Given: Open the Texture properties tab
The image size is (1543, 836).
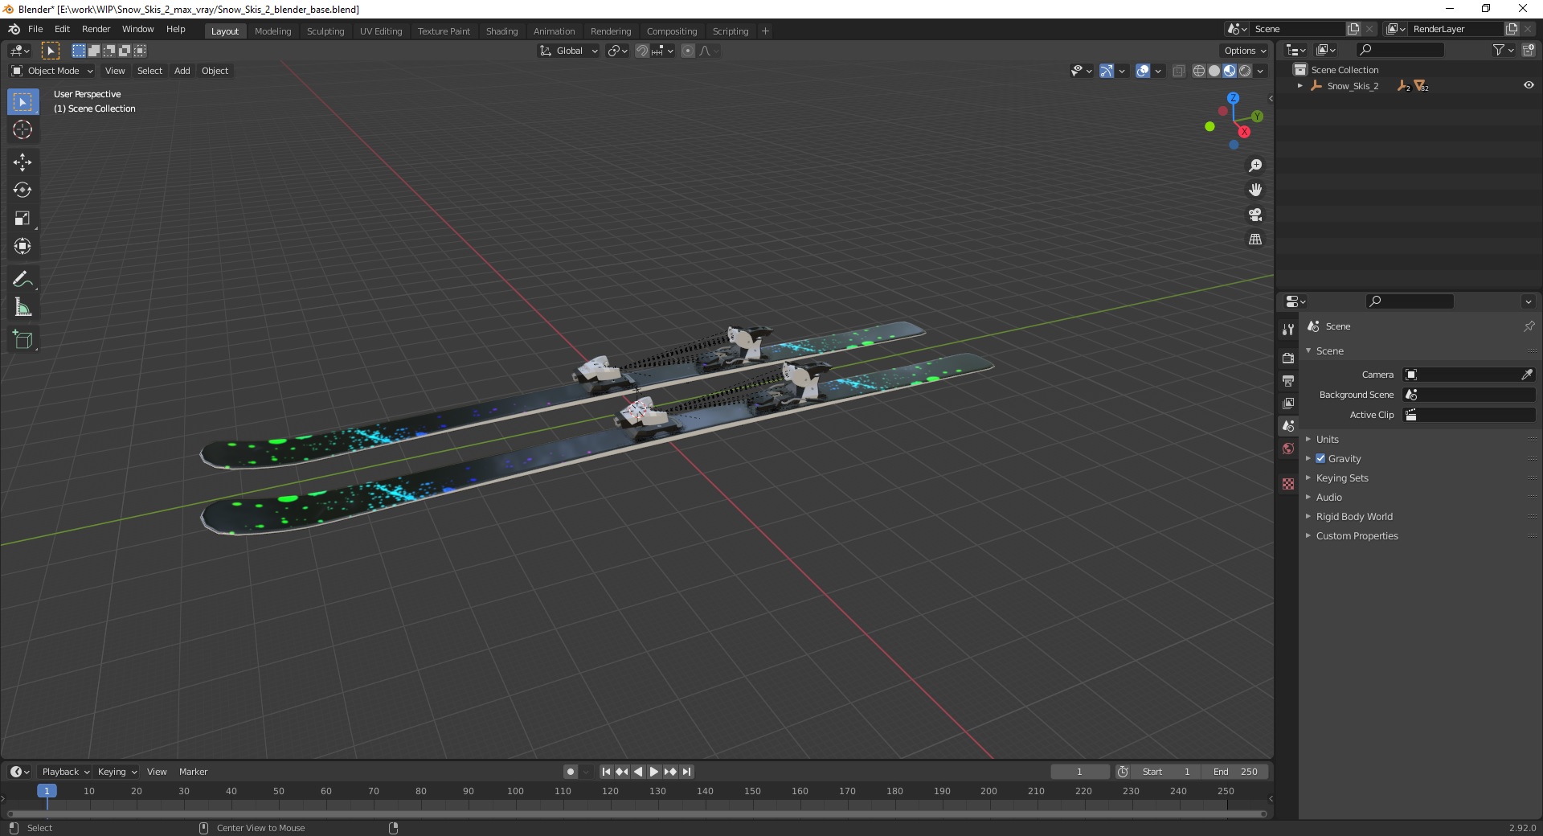Looking at the screenshot, I should (1288, 484).
